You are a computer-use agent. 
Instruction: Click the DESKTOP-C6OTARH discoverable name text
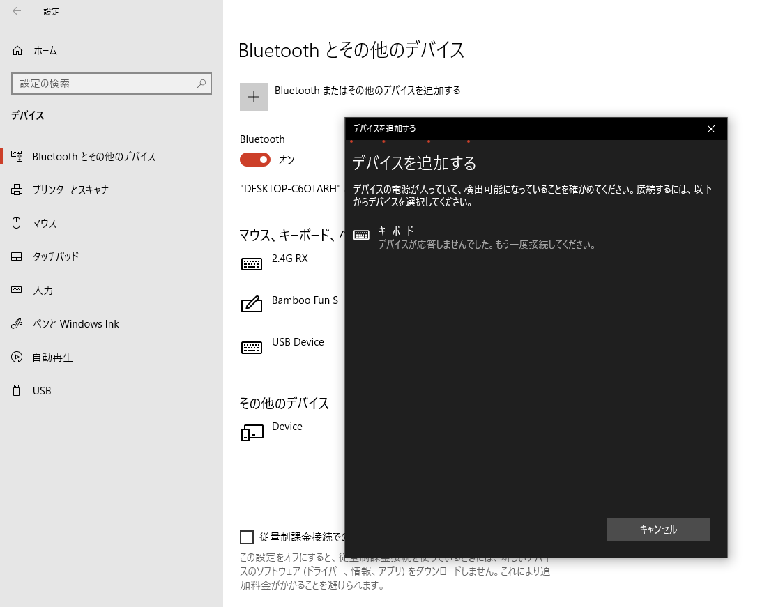(291, 188)
